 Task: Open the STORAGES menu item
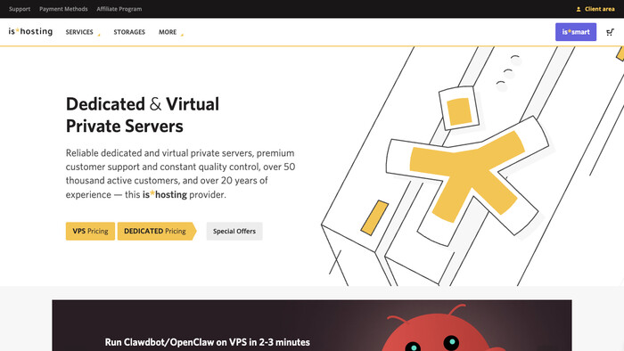[x=129, y=32]
